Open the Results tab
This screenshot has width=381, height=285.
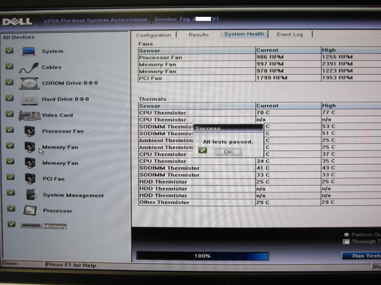(199, 35)
